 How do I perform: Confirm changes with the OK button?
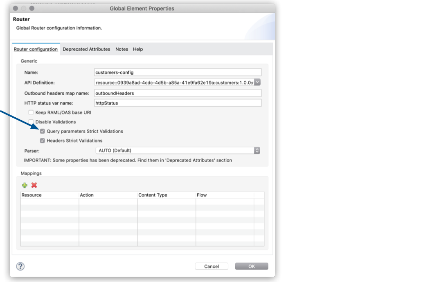click(x=252, y=266)
